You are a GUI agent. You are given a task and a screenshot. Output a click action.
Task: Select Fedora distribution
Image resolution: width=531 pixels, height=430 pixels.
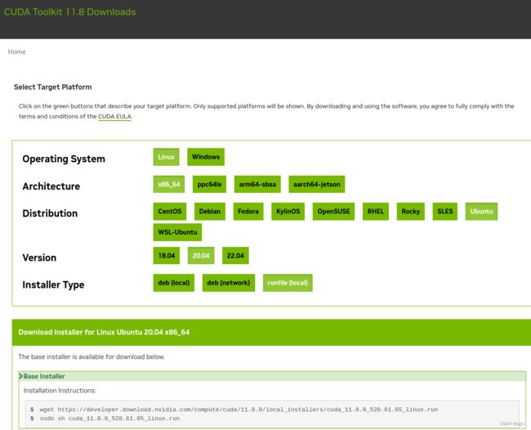pos(248,212)
